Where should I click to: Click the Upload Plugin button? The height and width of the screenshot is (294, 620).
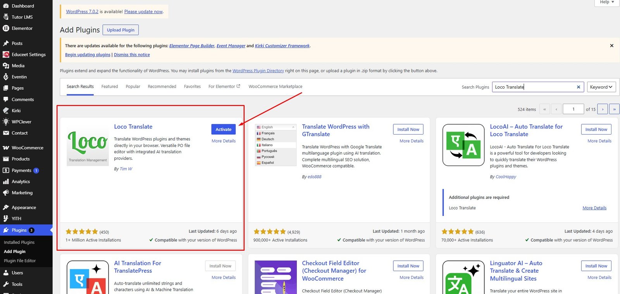point(121,30)
